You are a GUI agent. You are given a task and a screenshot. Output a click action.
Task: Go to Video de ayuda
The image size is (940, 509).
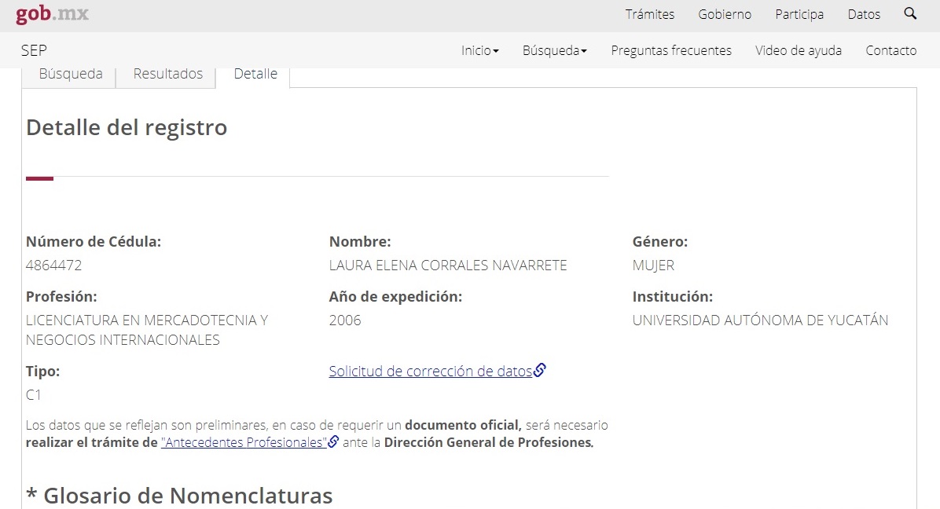pyautogui.click(x=798, y=50)
